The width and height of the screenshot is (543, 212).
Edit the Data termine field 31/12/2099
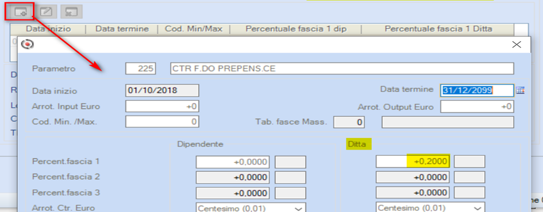coord(477,90)
